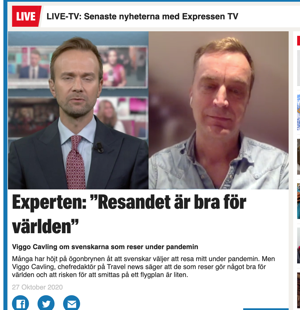Click the red LIVE badge icon
This screenshot has width=300, height=310.
26,16
